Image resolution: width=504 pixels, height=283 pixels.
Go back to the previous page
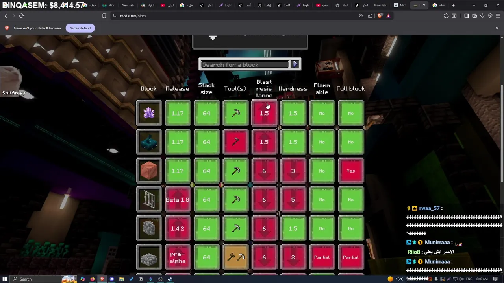[x=6, y=16]
